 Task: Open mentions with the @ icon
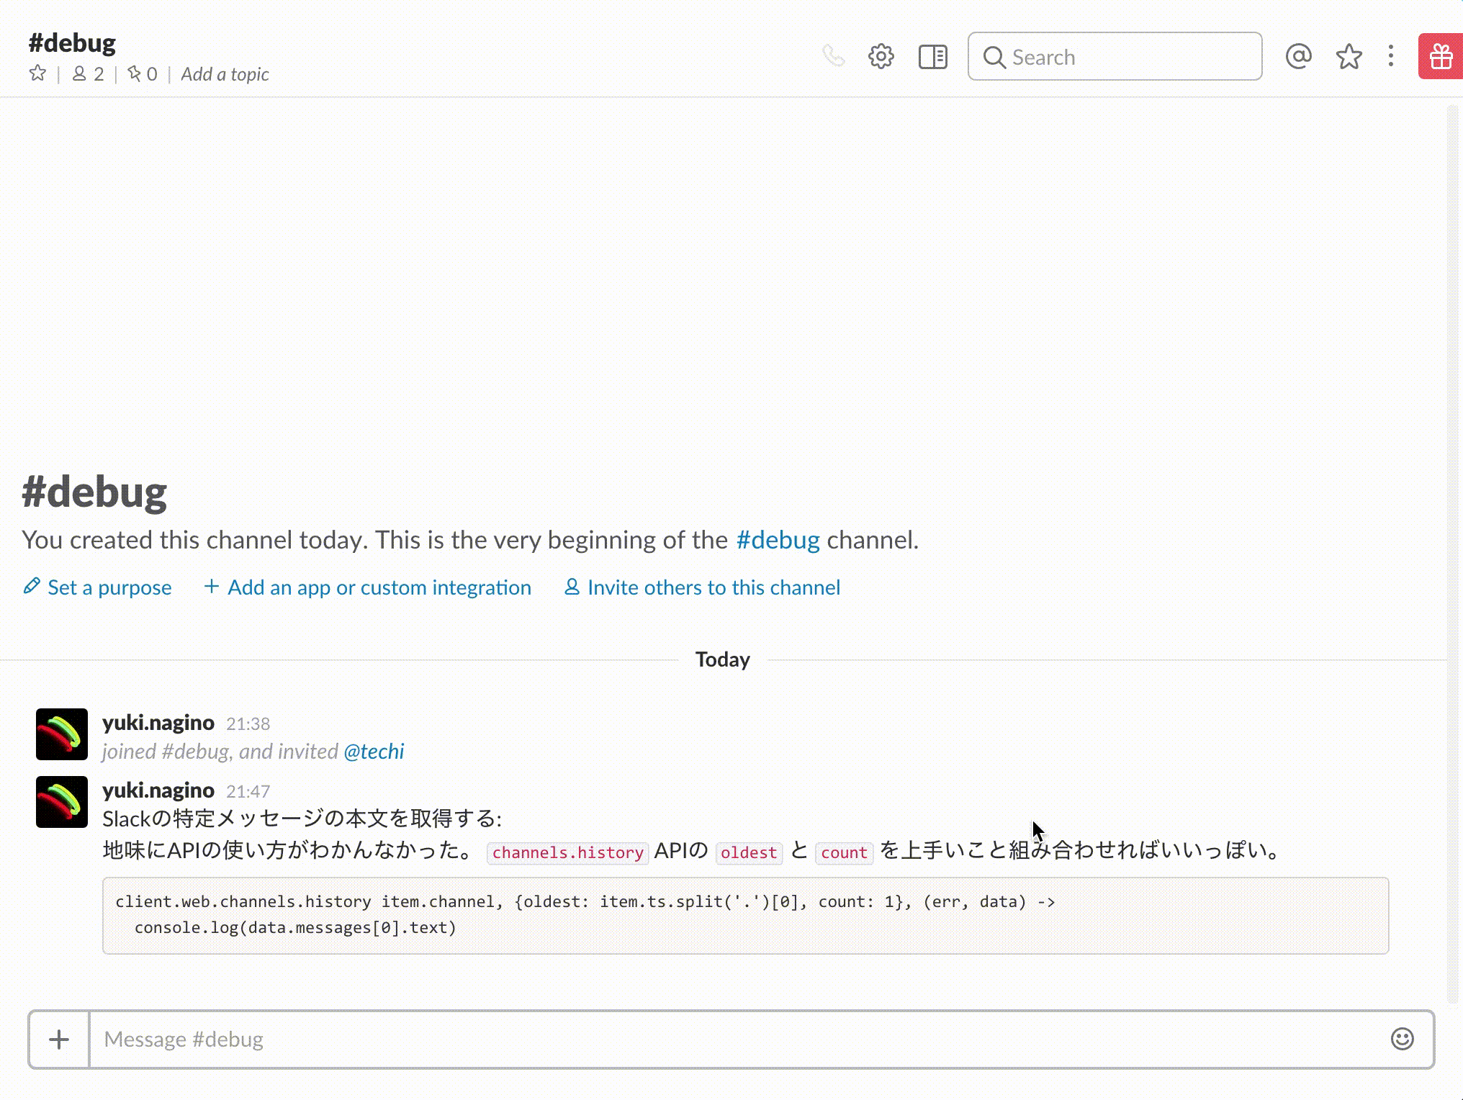pos(1298,56)
